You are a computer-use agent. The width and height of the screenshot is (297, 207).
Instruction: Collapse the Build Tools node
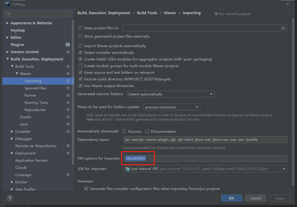pos(12,66)
